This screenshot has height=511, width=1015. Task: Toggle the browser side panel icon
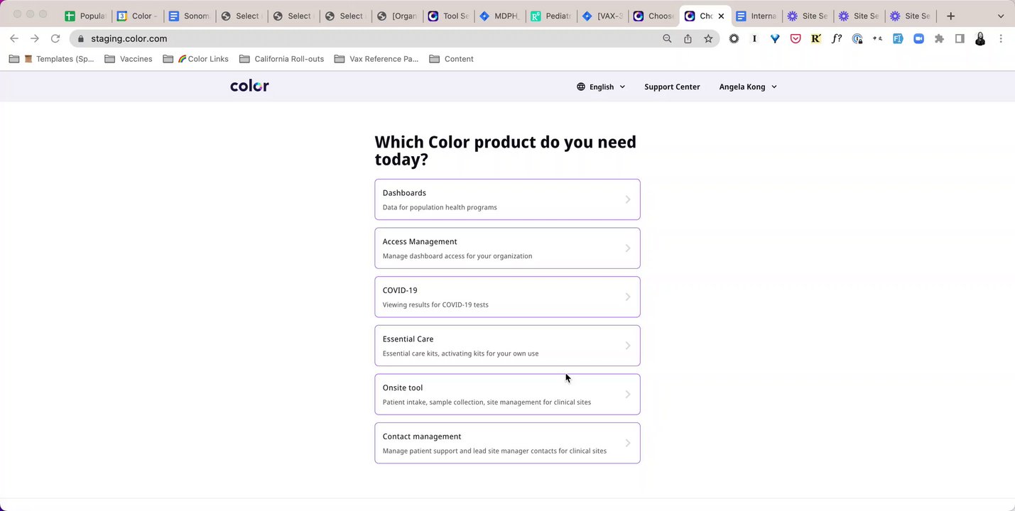(x=960, y=39)
